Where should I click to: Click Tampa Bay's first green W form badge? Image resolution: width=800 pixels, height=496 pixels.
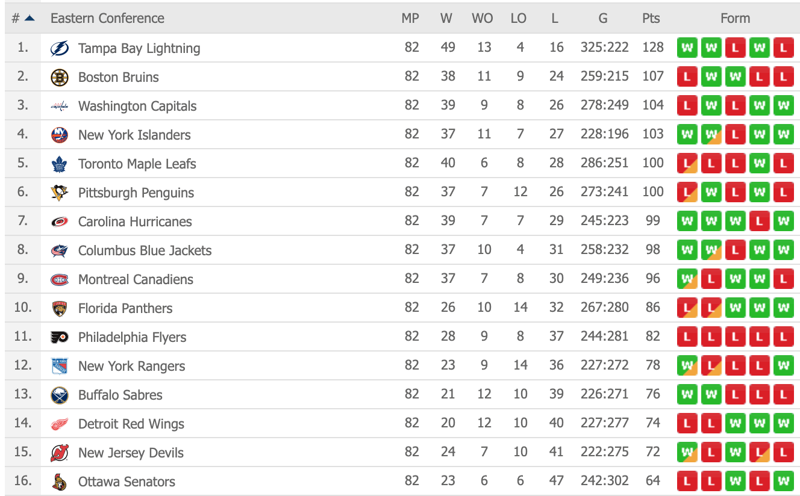(x=687, y=48)
